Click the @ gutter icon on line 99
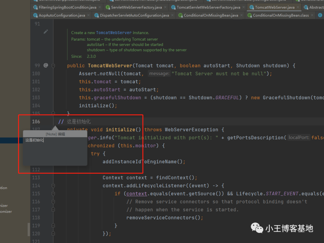The width and height of the screenshot is (324, 243). click(x=46, y=65)
